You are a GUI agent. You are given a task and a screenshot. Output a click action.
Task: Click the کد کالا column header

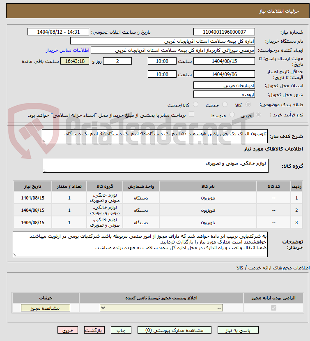(x=274, y=186)
